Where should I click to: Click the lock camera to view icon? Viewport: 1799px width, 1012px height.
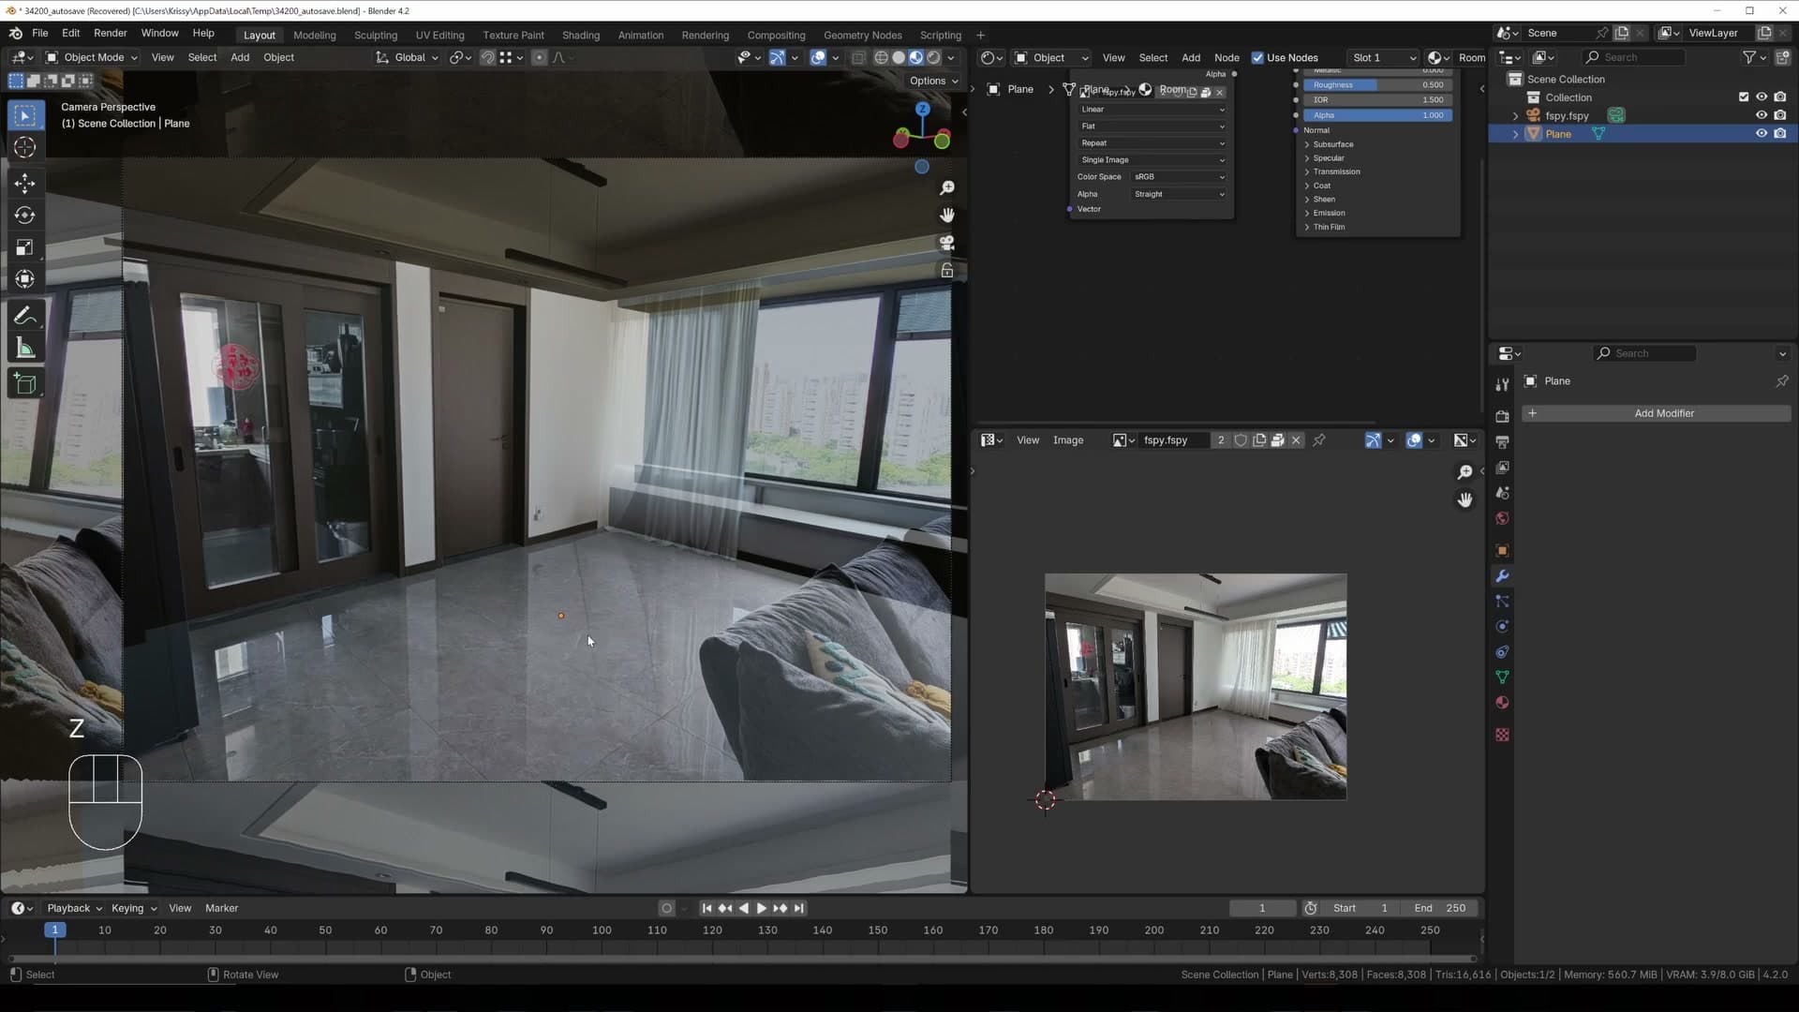pos(947,271)
